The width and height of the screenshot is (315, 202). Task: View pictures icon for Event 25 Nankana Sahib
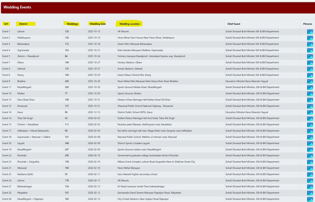coord(310,174)
